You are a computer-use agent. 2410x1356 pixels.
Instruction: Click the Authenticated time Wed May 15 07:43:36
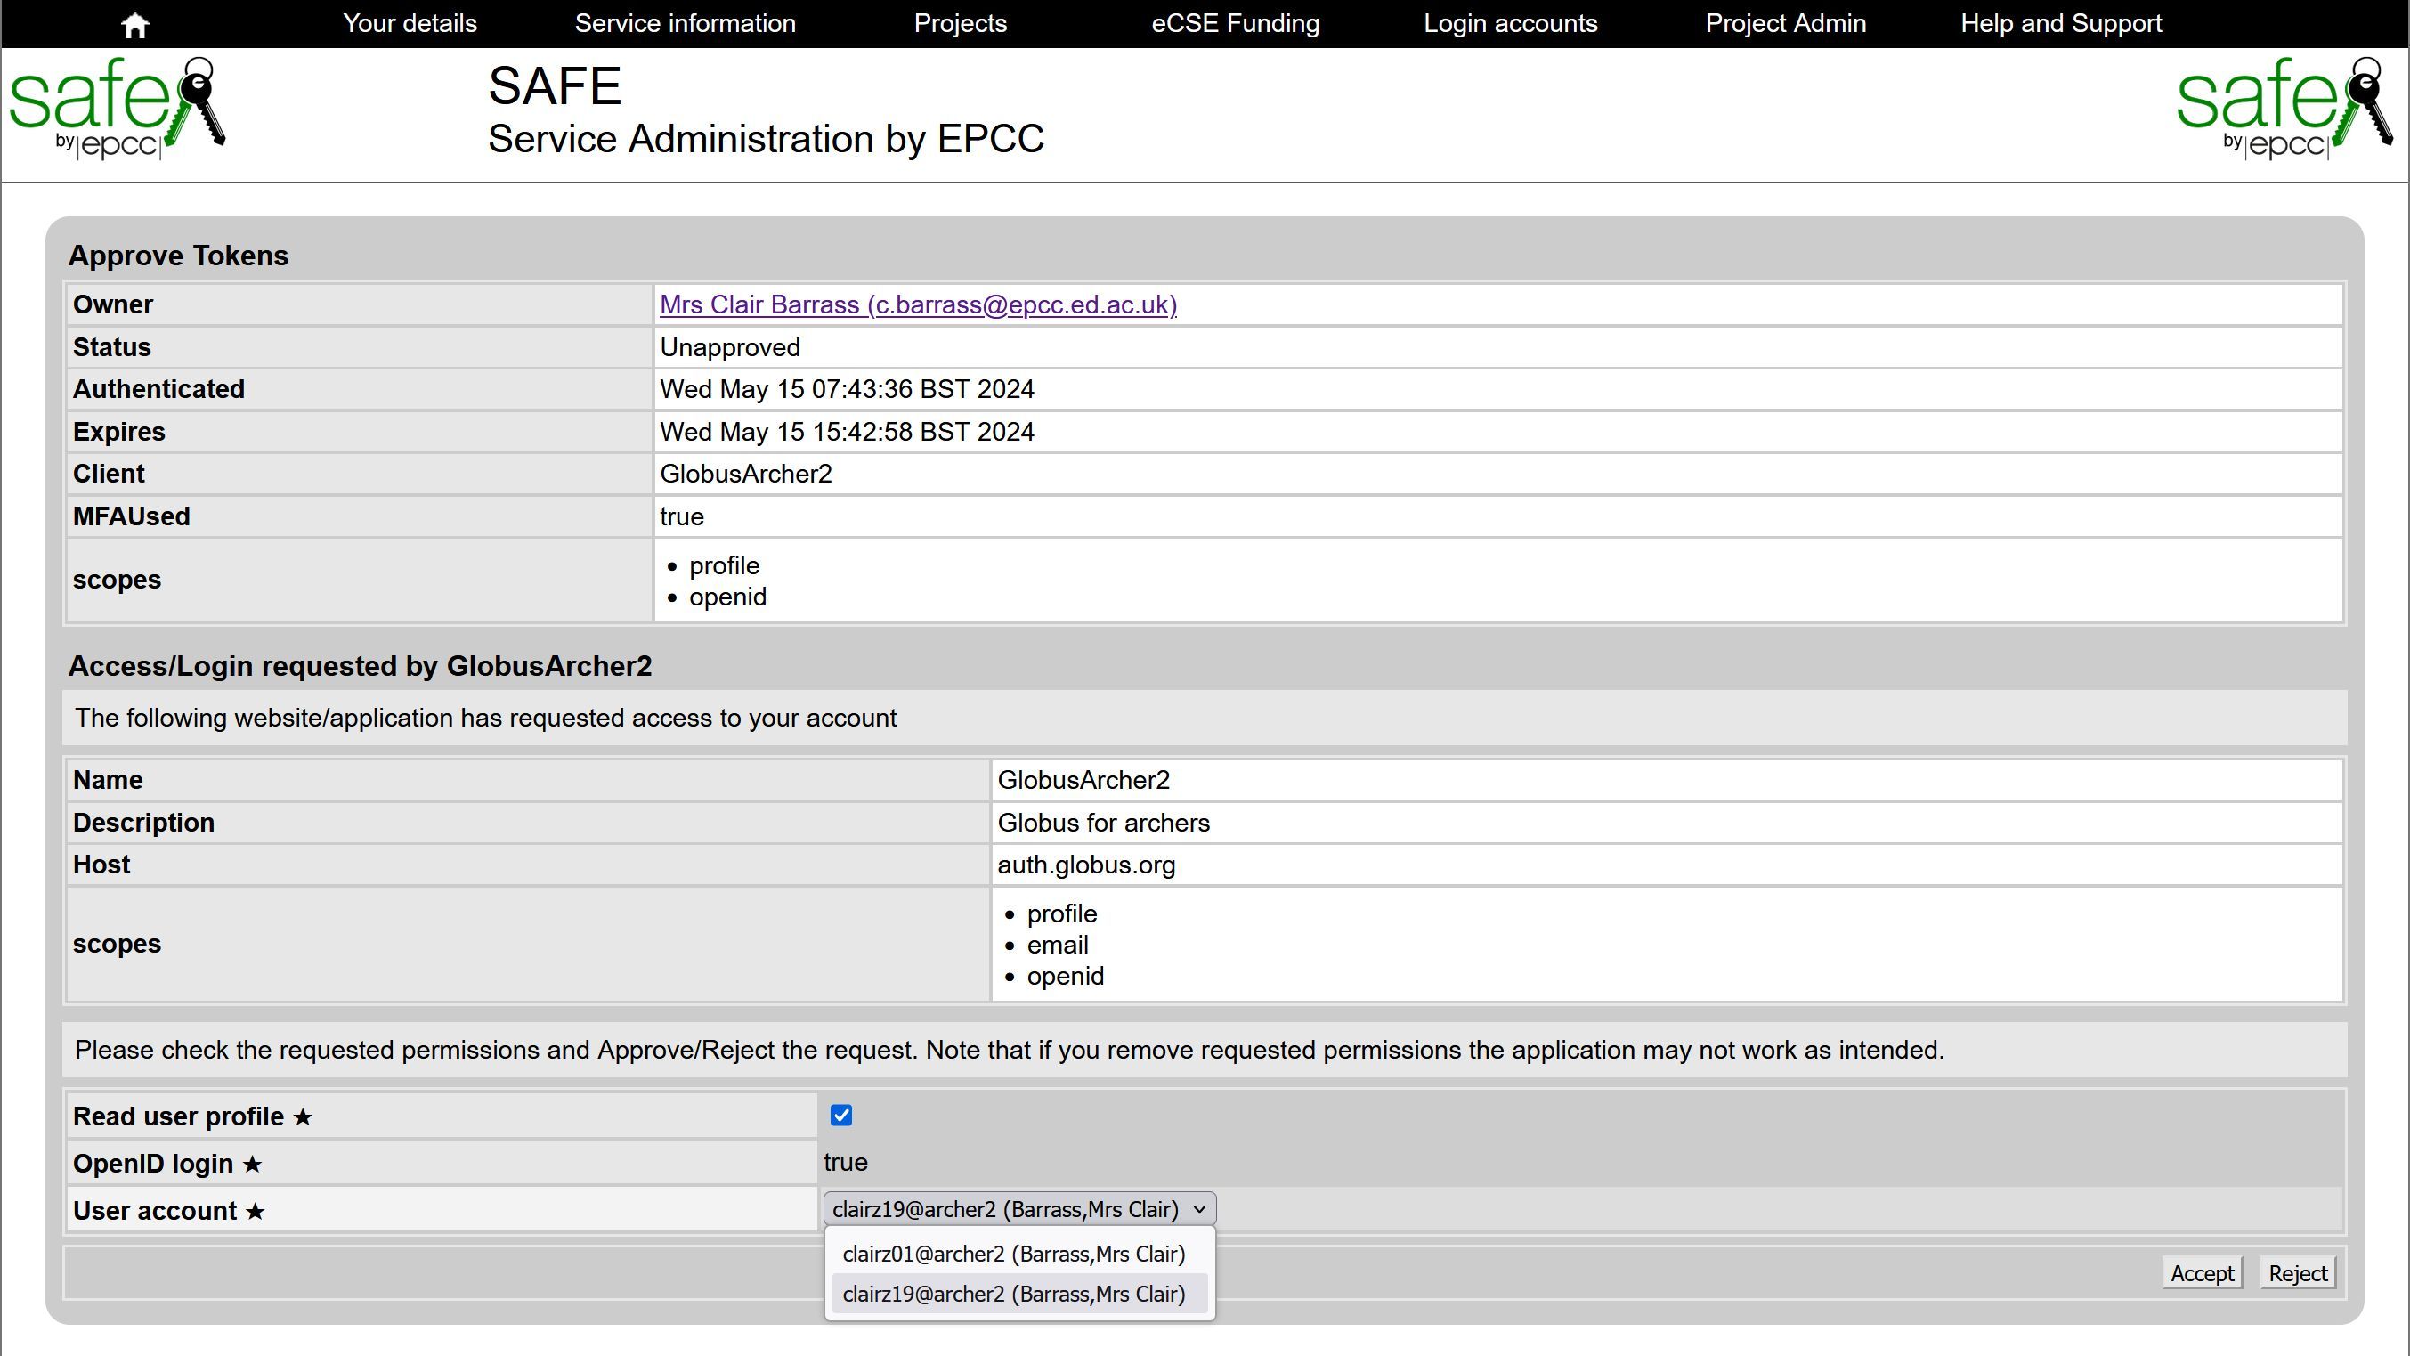(847, 389)
